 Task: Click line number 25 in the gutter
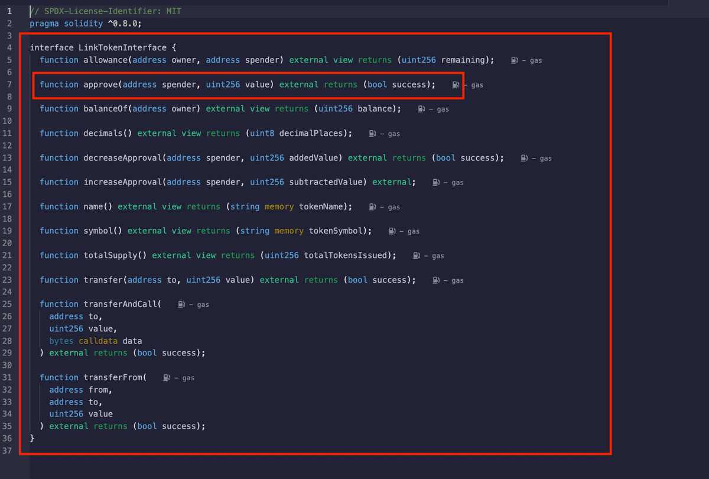[x=6, y=304]
